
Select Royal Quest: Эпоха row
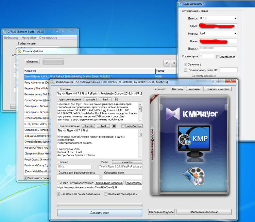click(37, 160)
